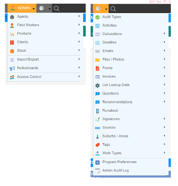
Task: Click the Program Preferences settings icon
Action: point(98,163)
